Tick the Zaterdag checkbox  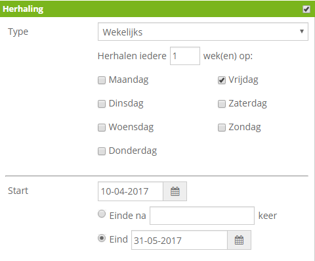pos(222,104)
